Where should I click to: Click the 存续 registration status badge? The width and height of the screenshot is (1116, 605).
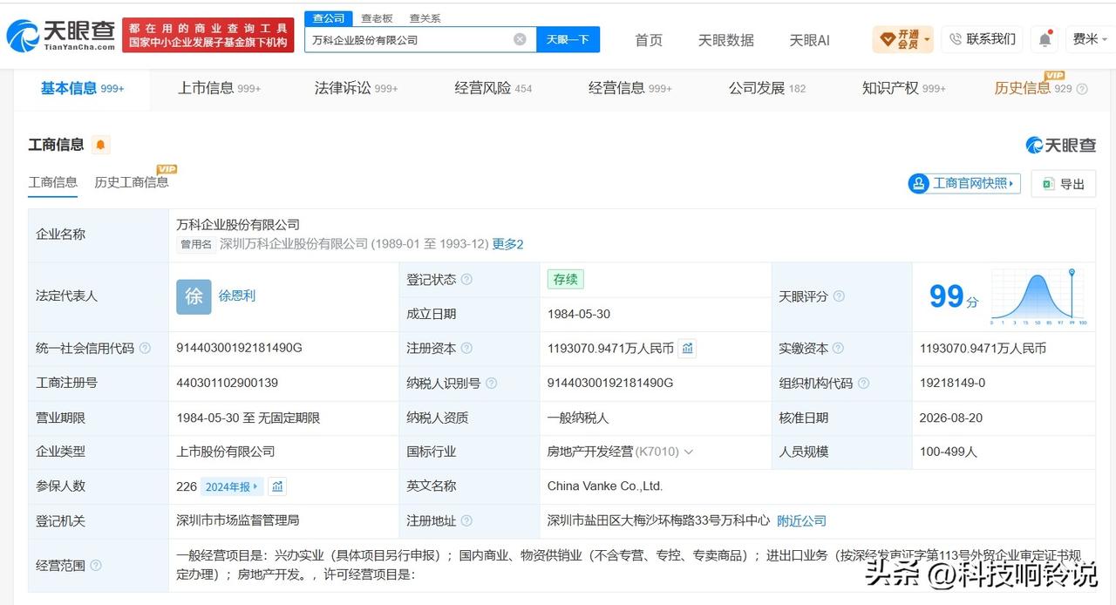pos(565,280)
